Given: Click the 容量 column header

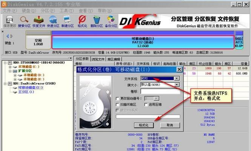Looking at the screenshot, I should click(240, 64).
